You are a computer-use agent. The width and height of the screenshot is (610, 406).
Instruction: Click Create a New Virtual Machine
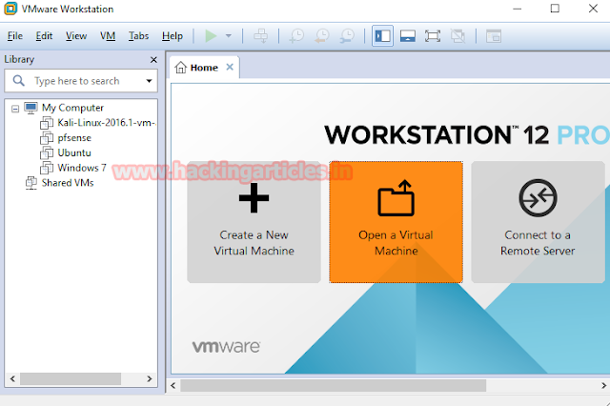pos(254,222)
